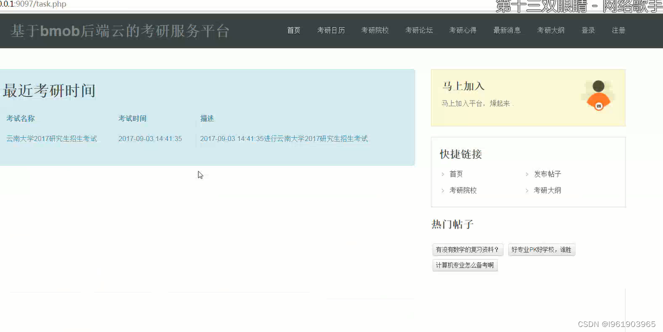
Task: Open 考研院校 quick link in sidebar
Action: (463, 191)
